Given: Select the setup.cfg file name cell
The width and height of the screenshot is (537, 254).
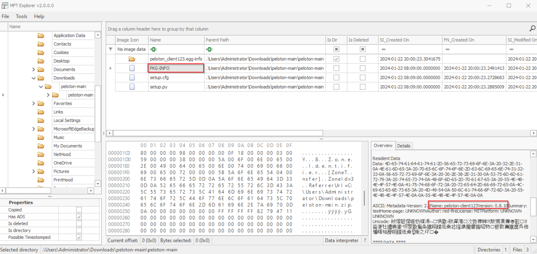Looking at the screenshot, I should pos(176,77).
